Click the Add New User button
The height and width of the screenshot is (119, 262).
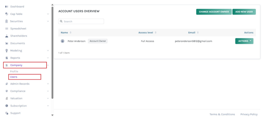244,12
